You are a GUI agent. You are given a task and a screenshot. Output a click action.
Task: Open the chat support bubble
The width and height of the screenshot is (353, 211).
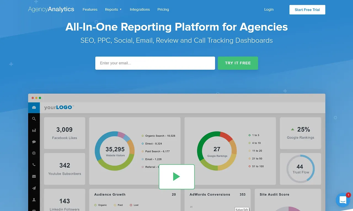pyautogui.click(x=343, y=200)
